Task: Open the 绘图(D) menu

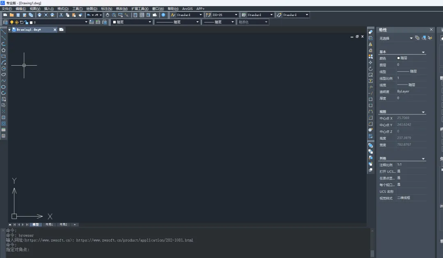Action: (92, 9)
